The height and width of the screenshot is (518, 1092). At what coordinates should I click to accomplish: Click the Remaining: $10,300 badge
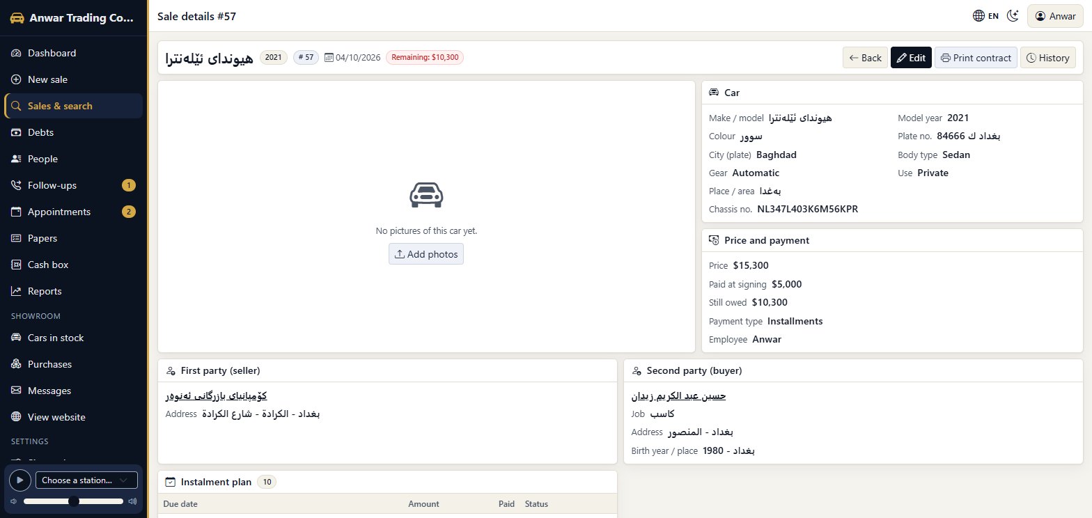(x=425, y=58)
